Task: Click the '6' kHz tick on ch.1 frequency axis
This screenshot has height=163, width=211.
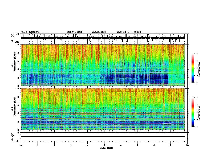Action: click(19, 61)
